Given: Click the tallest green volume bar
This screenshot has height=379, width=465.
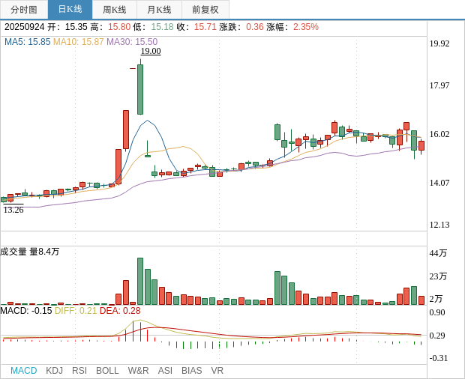Looking at the screenshot, I should pyautogui.click(x=140, y=282).
